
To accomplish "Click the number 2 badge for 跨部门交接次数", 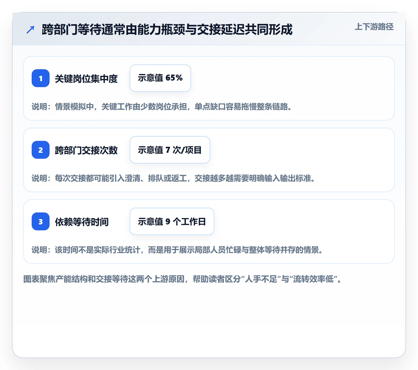I will (x=41, y=150).
